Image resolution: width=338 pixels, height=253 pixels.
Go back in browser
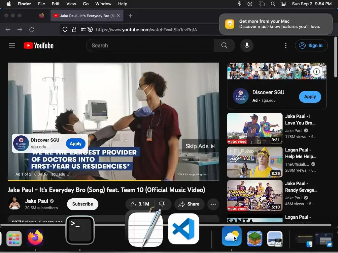click(8, 29)
